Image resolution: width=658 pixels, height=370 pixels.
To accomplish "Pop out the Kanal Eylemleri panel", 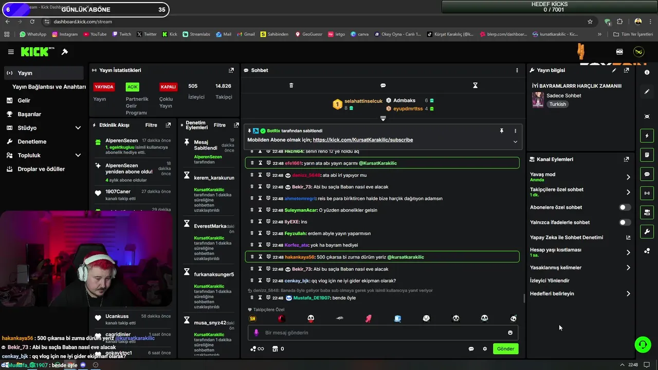I will (626, 159).
